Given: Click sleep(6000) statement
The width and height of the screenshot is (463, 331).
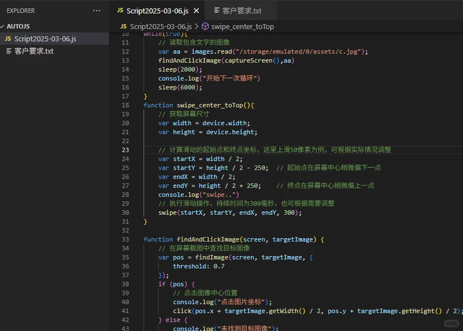Looking at the screenshot, I should (x=180, y=87).
